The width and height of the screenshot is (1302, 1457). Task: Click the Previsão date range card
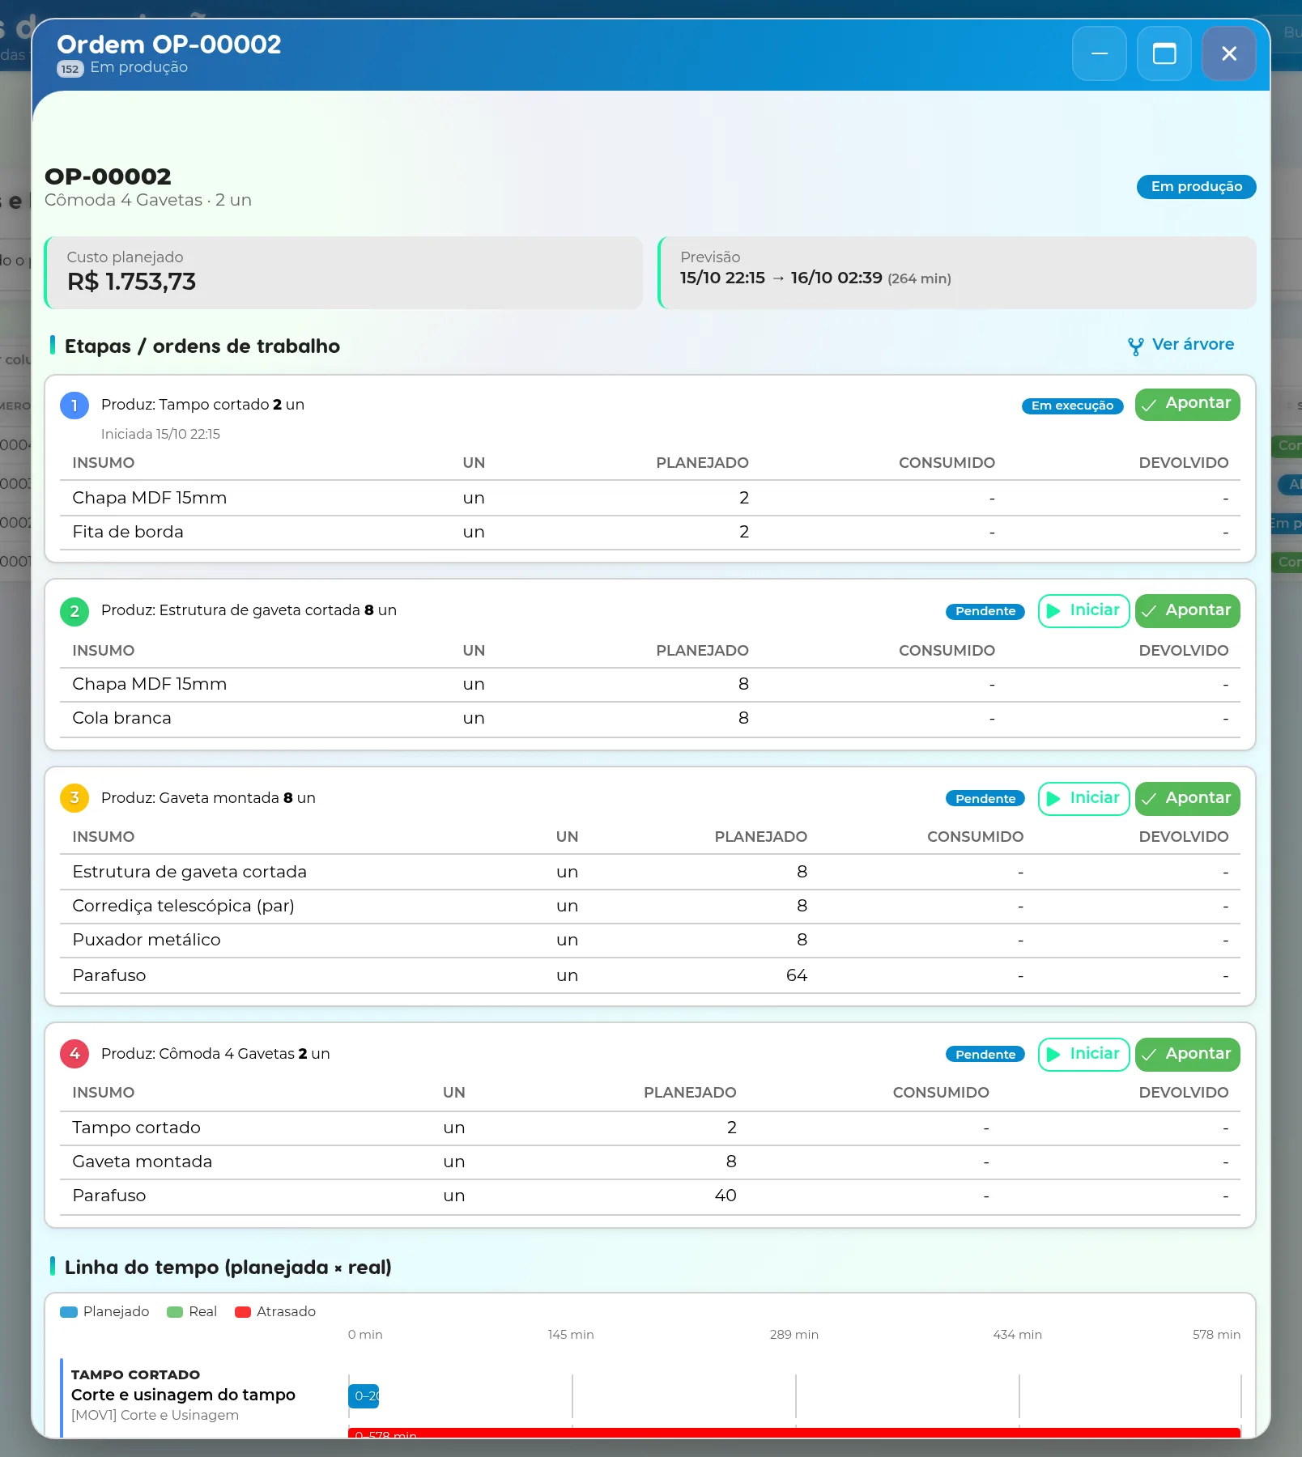coord(957,273)
